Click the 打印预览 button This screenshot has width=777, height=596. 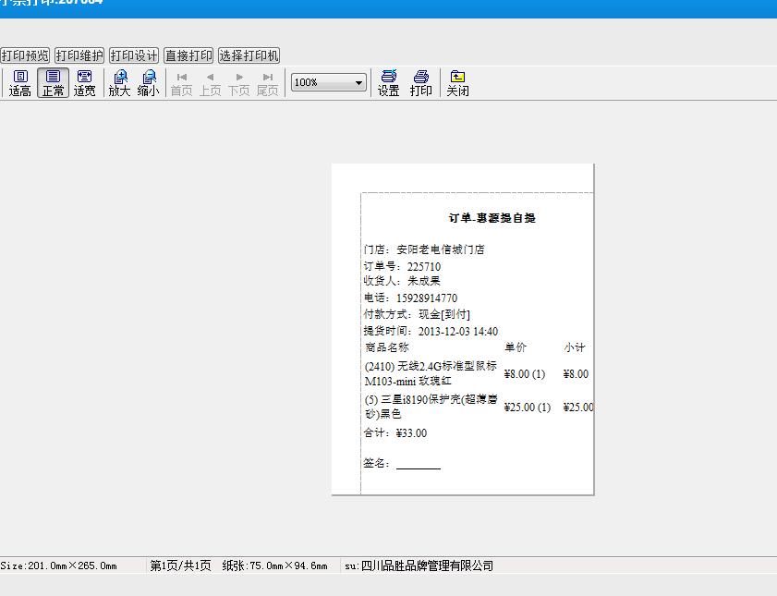[x=25, y=55]
